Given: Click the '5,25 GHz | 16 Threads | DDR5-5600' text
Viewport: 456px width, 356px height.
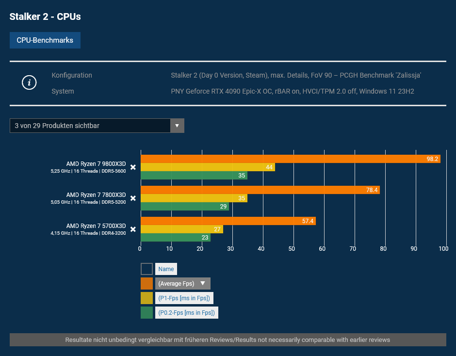Looking at the screenshot, I should (x=88, y=171).
